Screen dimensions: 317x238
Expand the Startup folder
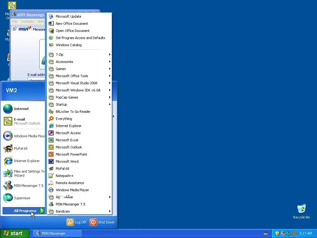pos(79,104)
